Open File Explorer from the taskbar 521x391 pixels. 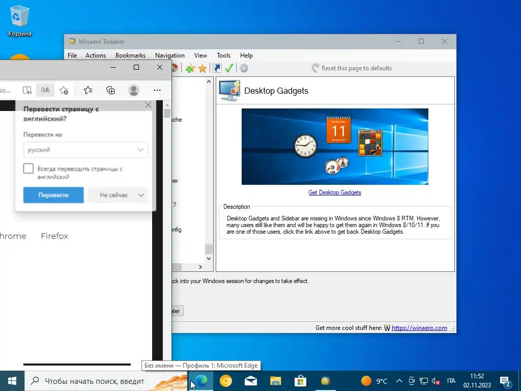pyautogui.click(x=275, y=381)
